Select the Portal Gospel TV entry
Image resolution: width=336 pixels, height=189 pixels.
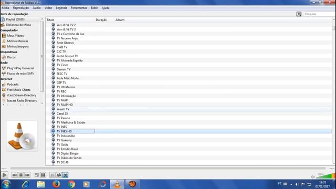coord(67,56)
